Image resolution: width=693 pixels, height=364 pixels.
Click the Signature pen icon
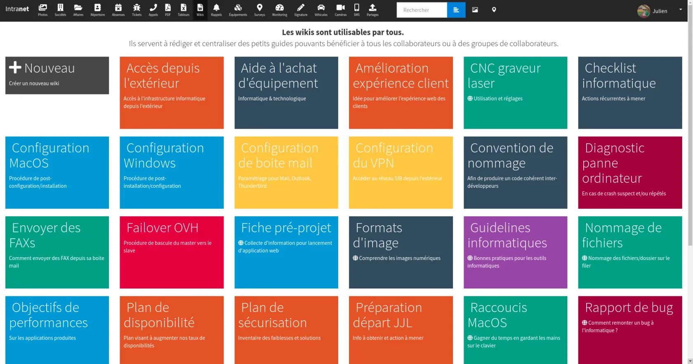point(301,10)
